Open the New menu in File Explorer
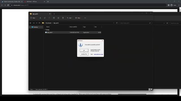Screen dimensions: 181x101 pyautogui.click(x=33, y=18)
